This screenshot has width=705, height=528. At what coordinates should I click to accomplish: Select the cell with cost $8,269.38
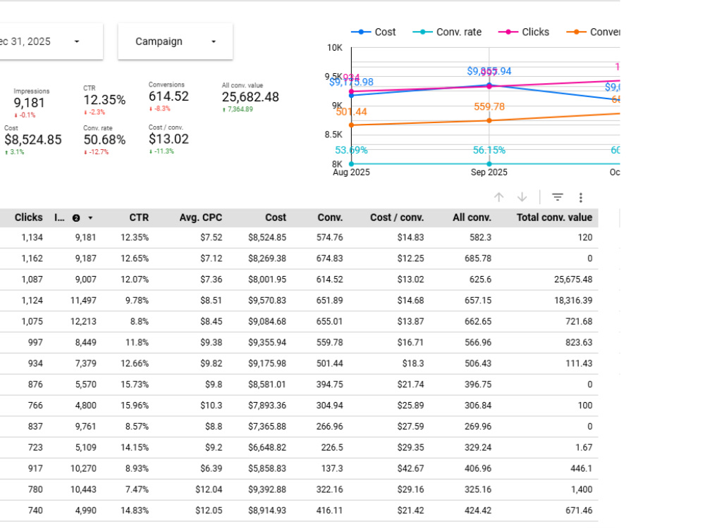[267, 258]
